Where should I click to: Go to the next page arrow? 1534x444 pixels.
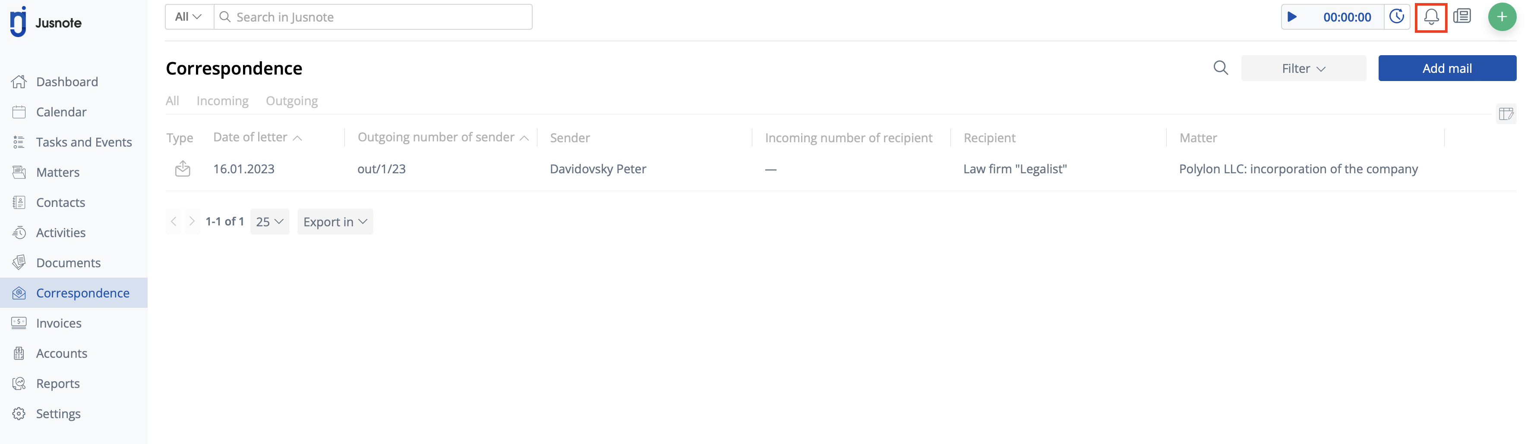point(192,222)
